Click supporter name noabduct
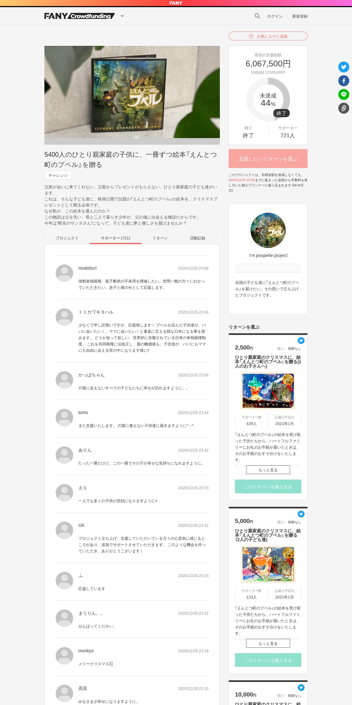 [87, 268]
